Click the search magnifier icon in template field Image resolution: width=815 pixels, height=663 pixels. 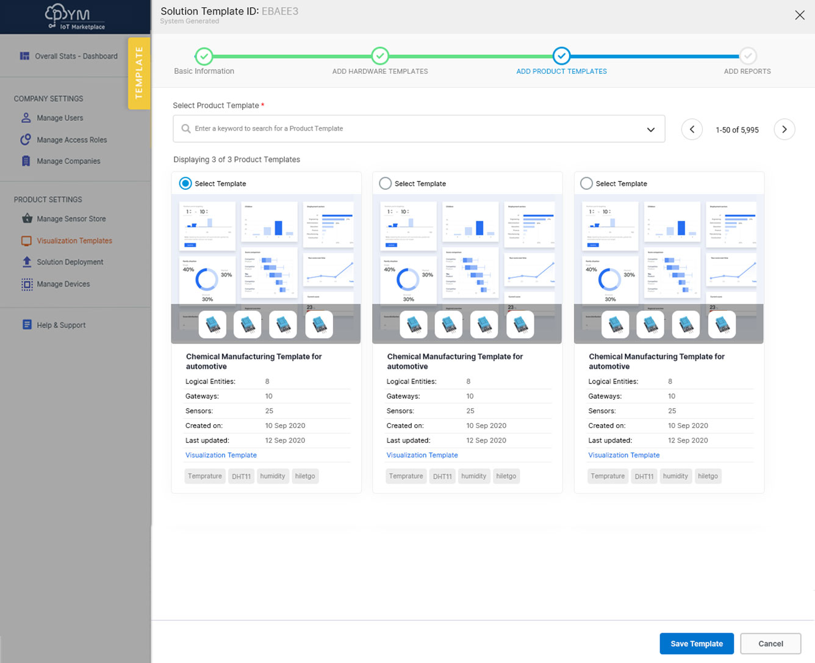[186, 129]
